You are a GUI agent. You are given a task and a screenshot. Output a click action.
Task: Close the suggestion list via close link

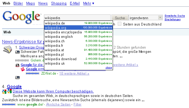(109, 68)
